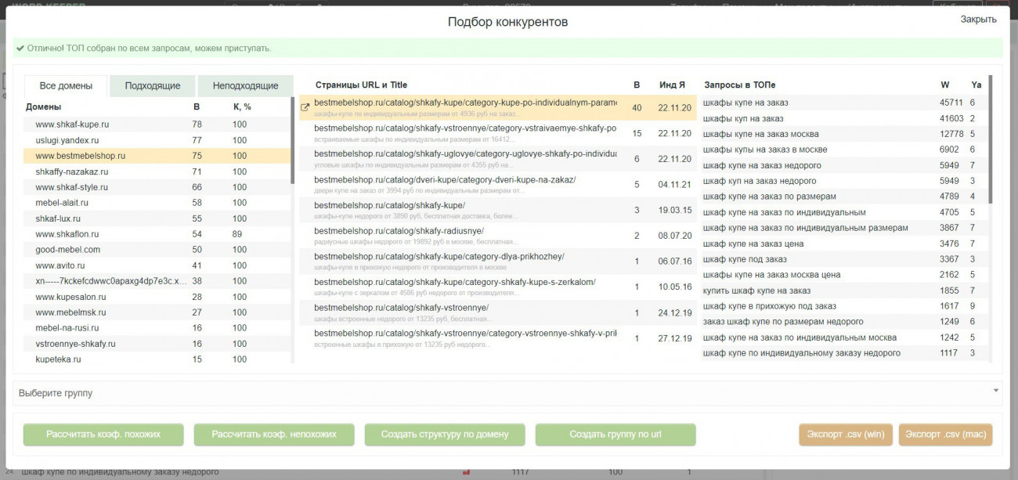This screenshot has height=480, width=1018.
Task: Click Рассчитать коэф. похожих button
Action: pyautogui.click(x=103, y=435)
